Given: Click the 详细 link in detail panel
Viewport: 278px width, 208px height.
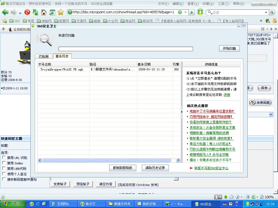Looking at the screenshot, I should pos(227,95).
